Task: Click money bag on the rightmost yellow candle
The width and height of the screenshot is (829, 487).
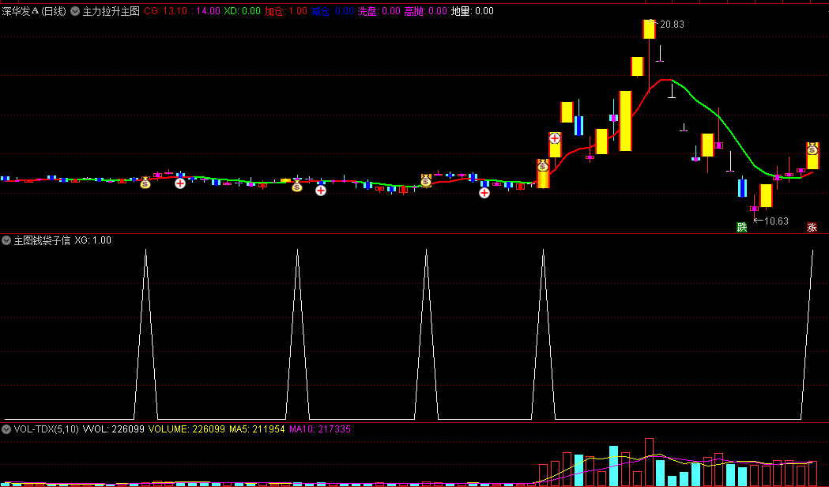Action: tap(812, 149)
